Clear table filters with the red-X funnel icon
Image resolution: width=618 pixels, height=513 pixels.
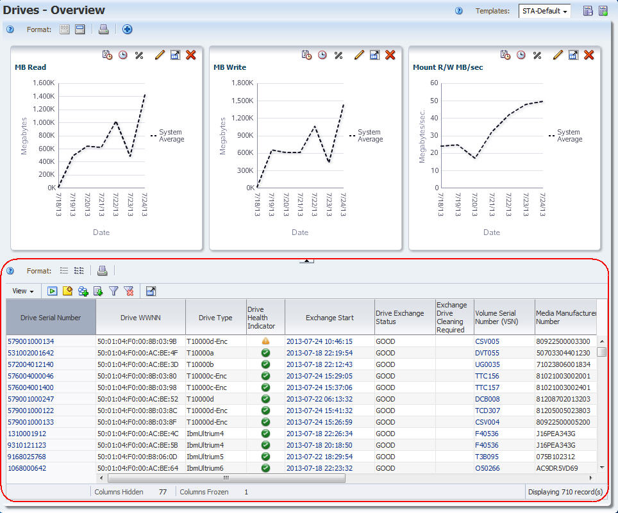[x=129, y=291]
